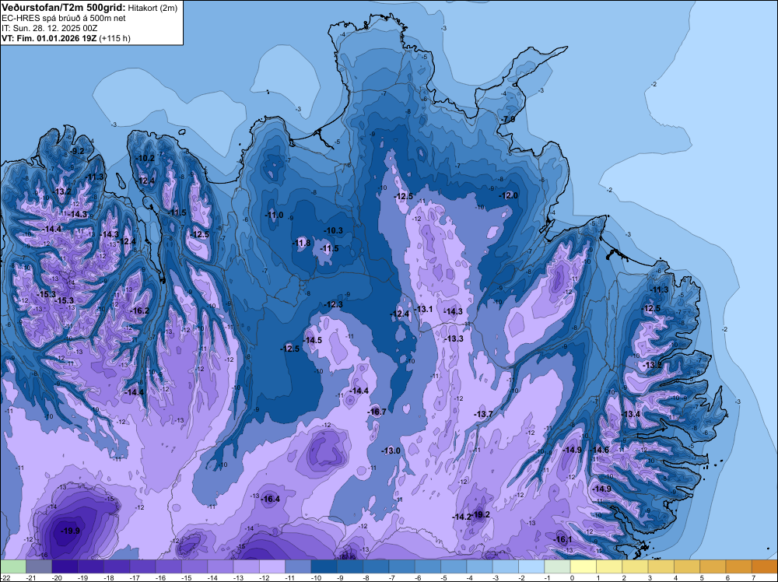The width and height of the screenshot is (778, 582).
Task: Select the -10.2 temperature value
Action: 145,158
